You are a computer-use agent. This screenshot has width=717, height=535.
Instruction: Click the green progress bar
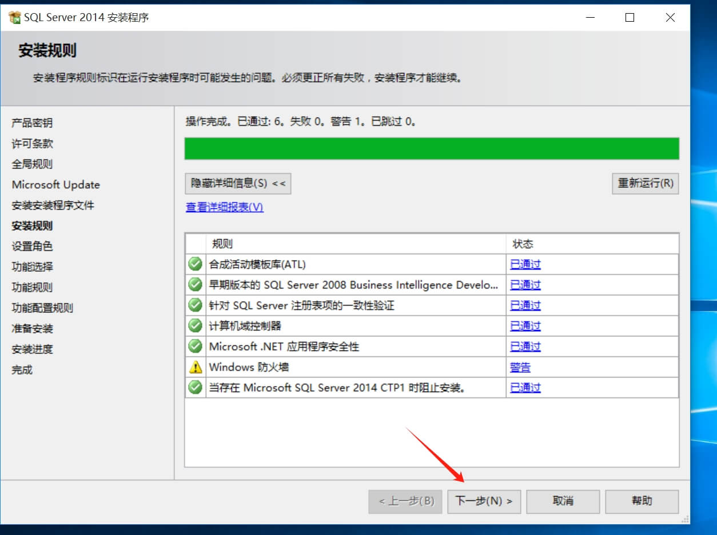point(432,148)
